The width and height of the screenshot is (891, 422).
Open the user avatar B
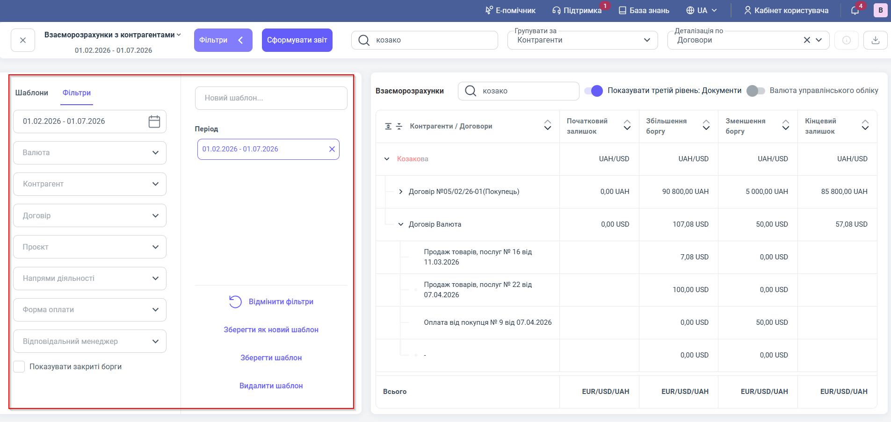(880, 10)
